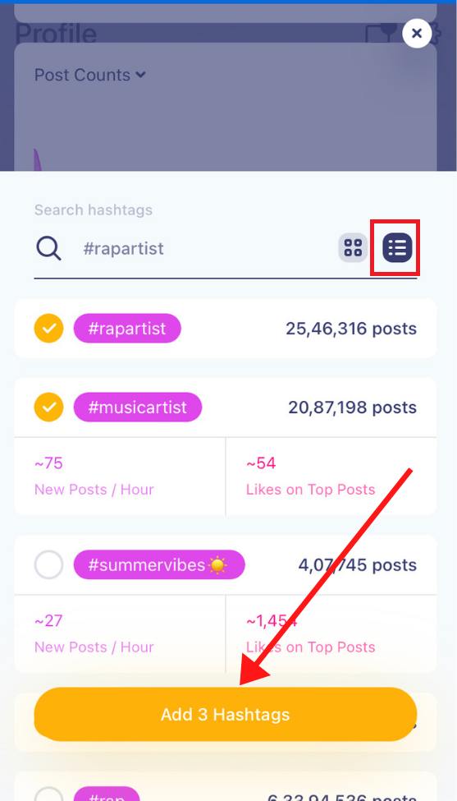Click the magnifier search icon
This screenshot has height=801, width=457.
tap(48, 249)
